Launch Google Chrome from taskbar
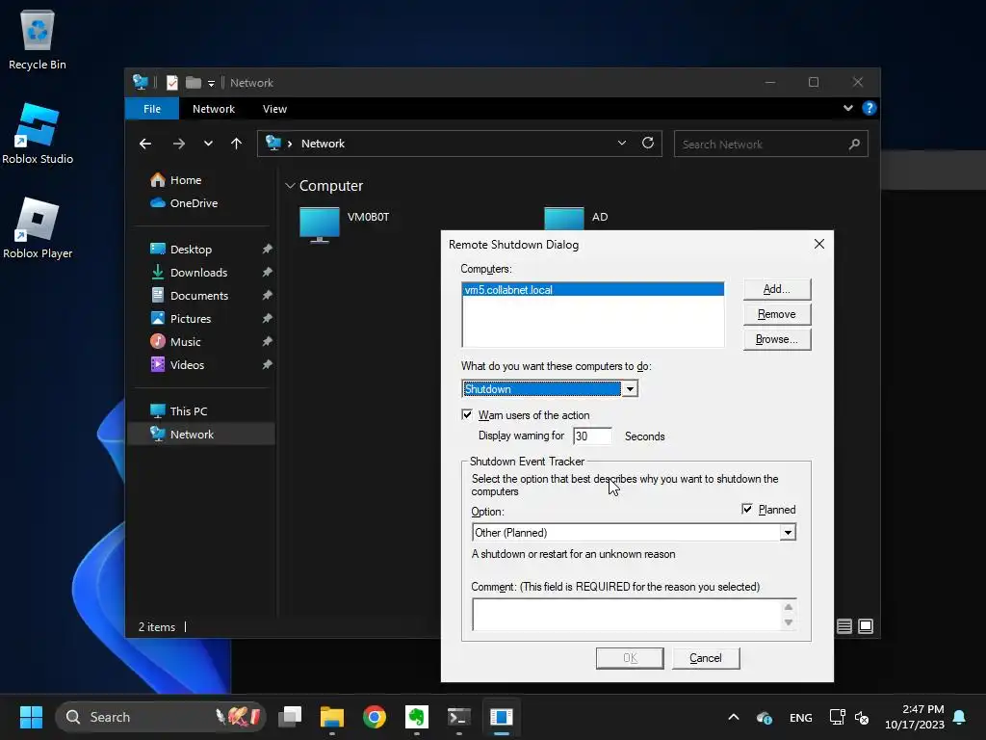The width and height of the screenshot is (986, 740). pyautogui.click(x=375, y=717)
